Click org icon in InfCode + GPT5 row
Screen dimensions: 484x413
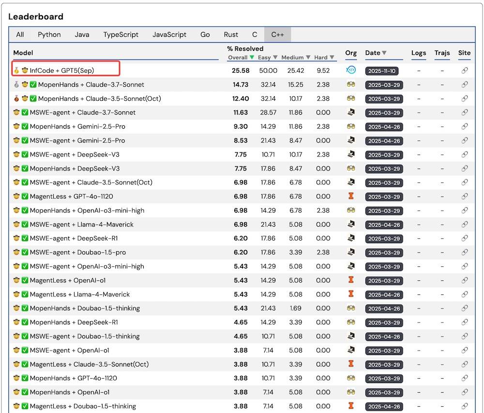tap(351, 70)
